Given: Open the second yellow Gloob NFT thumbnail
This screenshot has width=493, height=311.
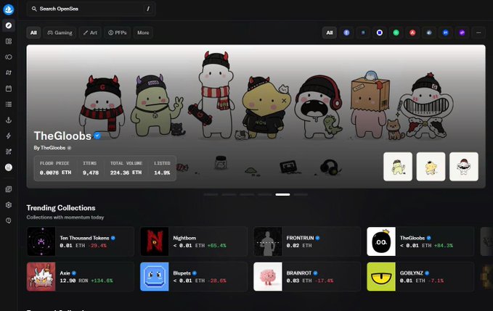Looking at the screenshot, I should (431, 167).
